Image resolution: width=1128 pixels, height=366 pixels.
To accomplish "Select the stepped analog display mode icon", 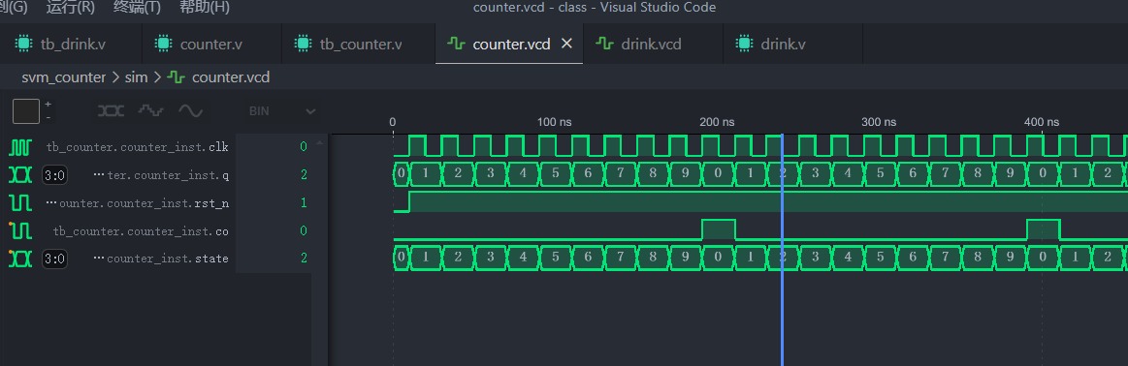I will pyautogui.click(x=151, y=111).
